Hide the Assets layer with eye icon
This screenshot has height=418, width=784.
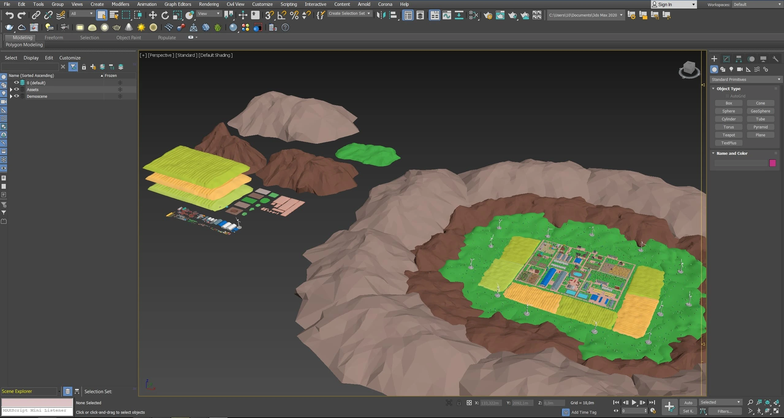pyautogui.click(x=17, y=89)
